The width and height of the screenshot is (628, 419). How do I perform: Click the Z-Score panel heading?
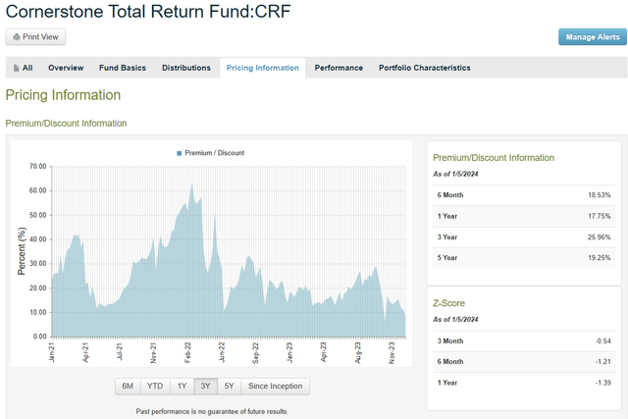pos(448,303)
